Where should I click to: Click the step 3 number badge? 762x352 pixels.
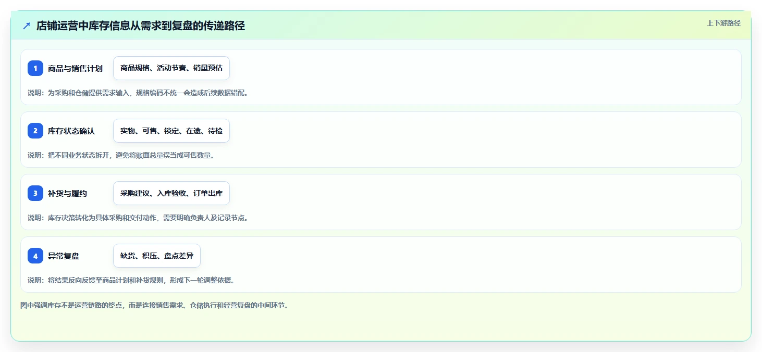pyautogui.click(x=35, y=193)
